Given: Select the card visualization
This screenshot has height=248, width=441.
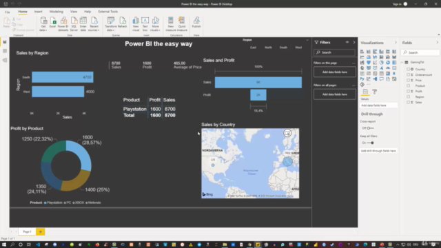Looking at the screenshot, I should (394, 68).
